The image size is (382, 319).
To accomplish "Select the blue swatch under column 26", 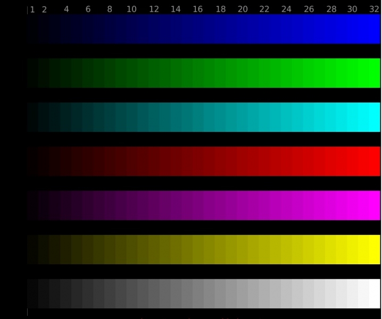I will [x=308, y=29].
